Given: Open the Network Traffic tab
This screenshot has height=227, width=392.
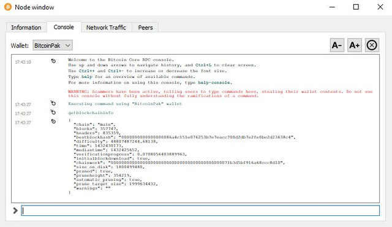Looking at the screenshot, I should pos(106,28).
